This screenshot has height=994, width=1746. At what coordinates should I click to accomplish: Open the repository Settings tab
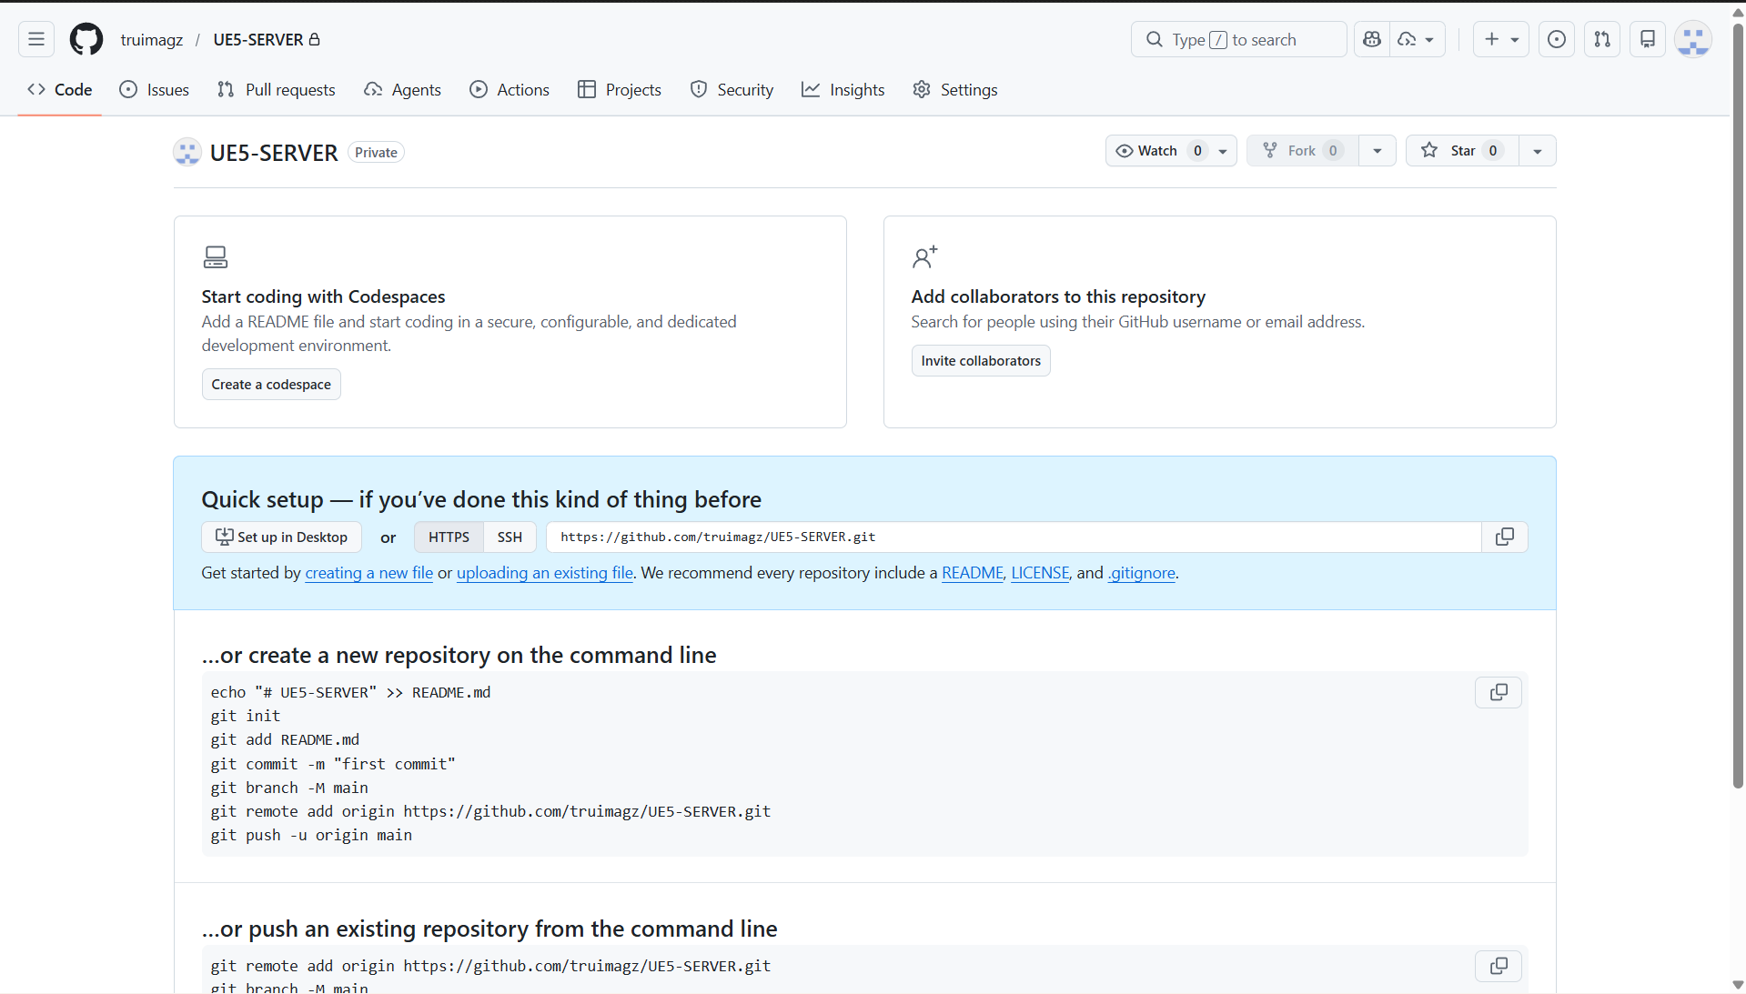(x=955, y=89)
